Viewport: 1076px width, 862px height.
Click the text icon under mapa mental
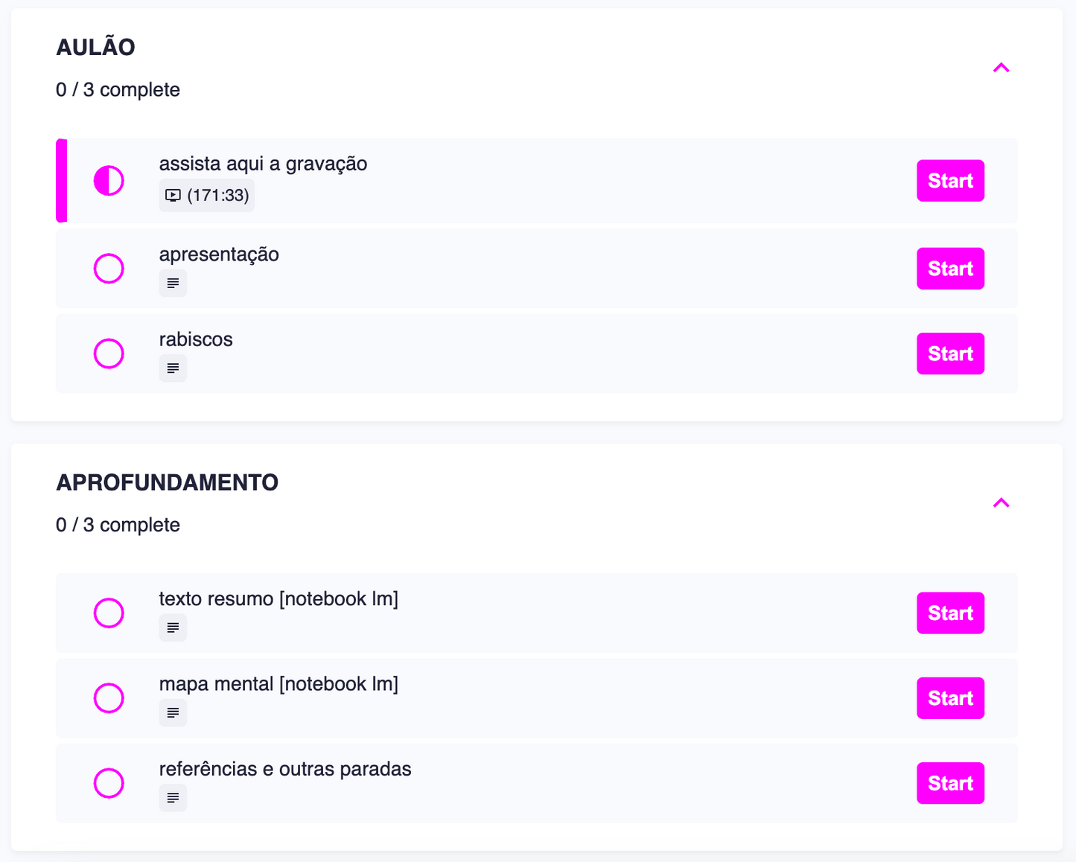pyautogui.click(x=173, y=713)
